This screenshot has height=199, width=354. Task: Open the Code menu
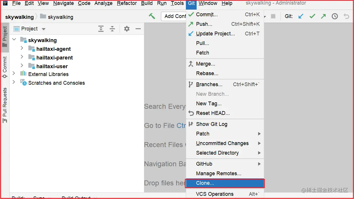84,3
